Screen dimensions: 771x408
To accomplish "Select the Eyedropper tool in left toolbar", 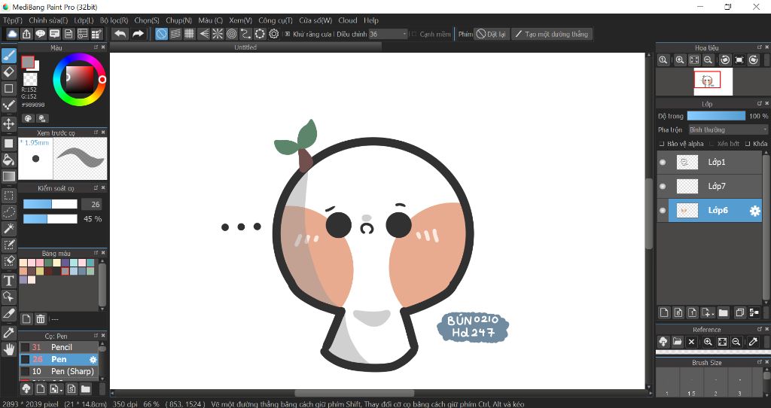I will coord(9,333).
